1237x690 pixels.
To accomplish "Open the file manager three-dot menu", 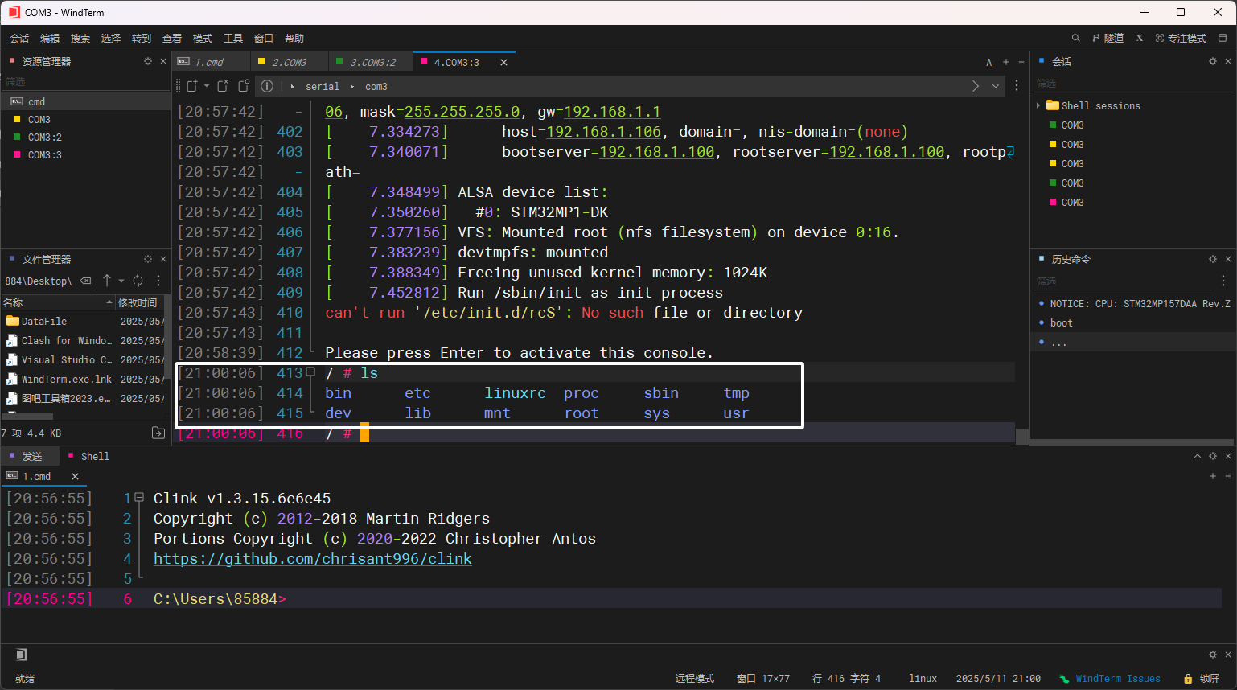I will 158,281.
